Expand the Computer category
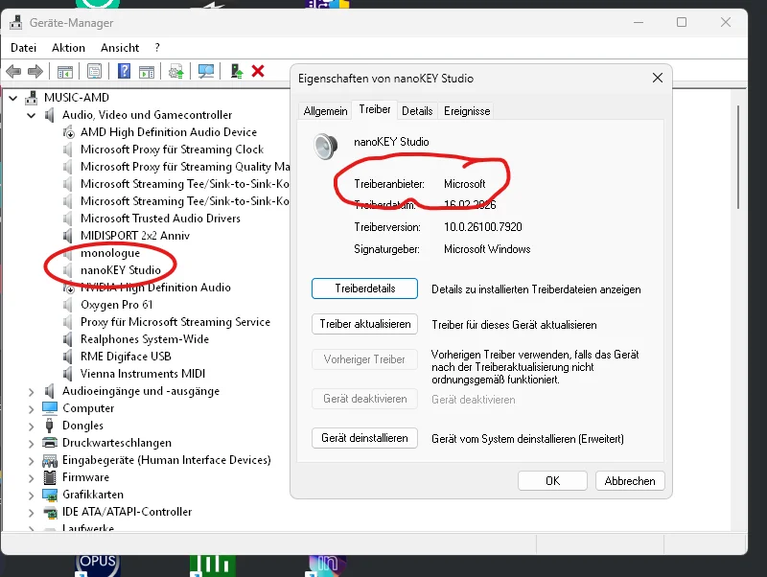Screen dimensions: 767x577 [32, 409]
